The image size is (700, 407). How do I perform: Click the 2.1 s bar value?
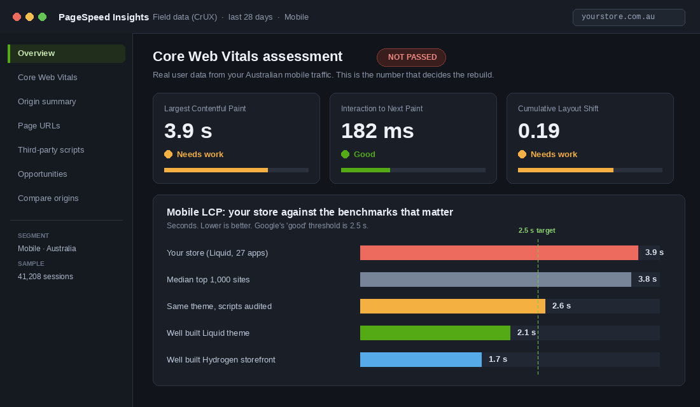526,333
